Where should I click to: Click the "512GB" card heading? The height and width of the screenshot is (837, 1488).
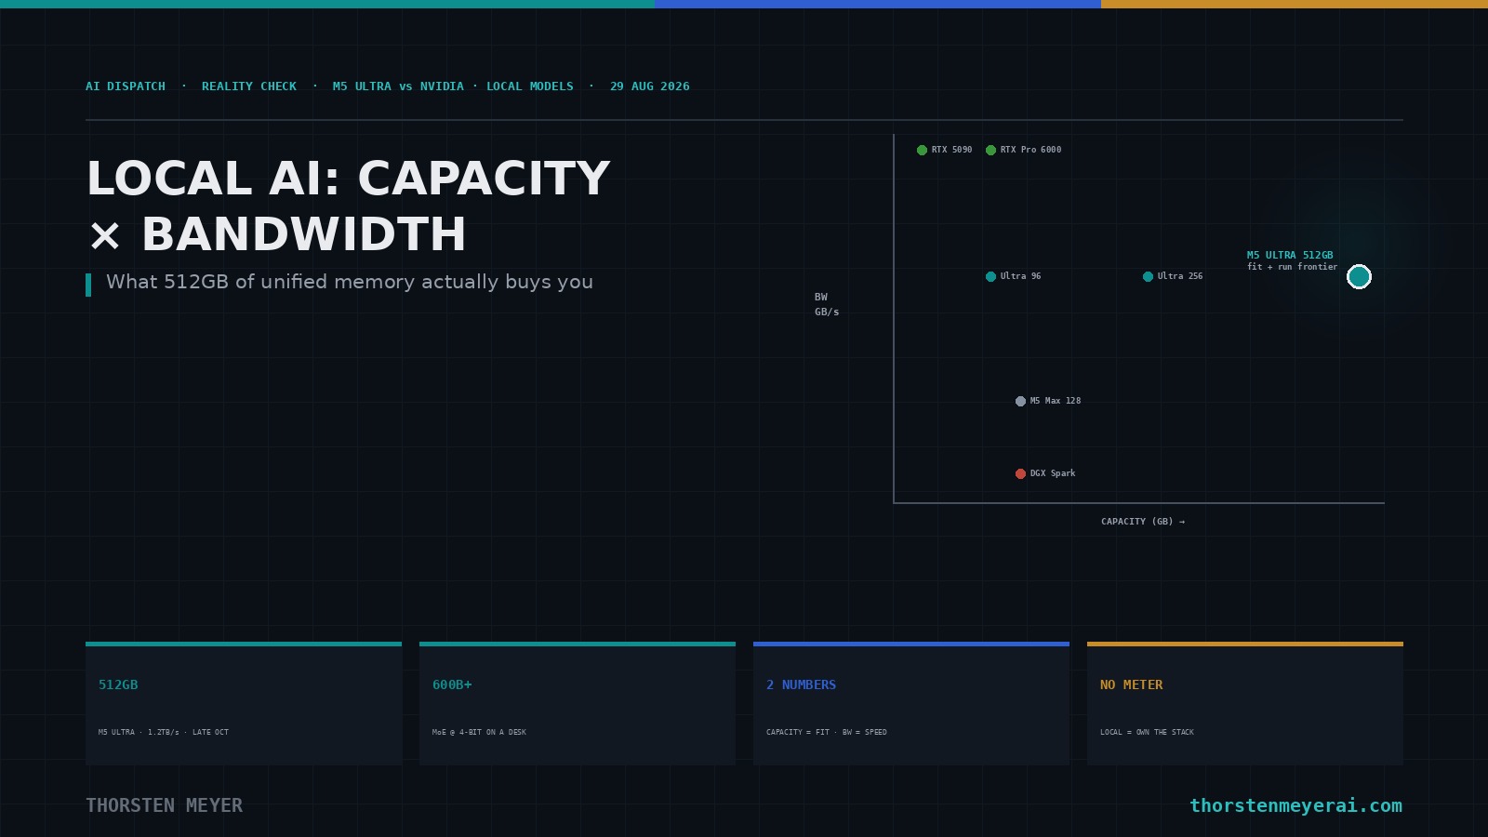click(x=118, y=684)
